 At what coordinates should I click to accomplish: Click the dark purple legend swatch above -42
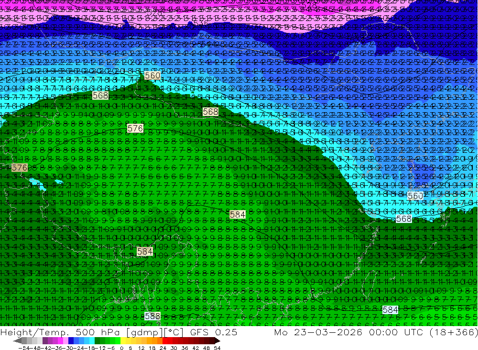pyautogui.click(x=45, y=341)
